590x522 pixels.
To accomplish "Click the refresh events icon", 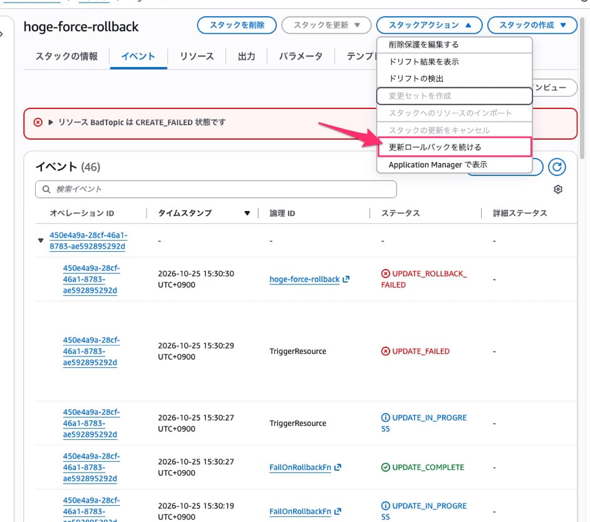I will [x=557, y=167].
